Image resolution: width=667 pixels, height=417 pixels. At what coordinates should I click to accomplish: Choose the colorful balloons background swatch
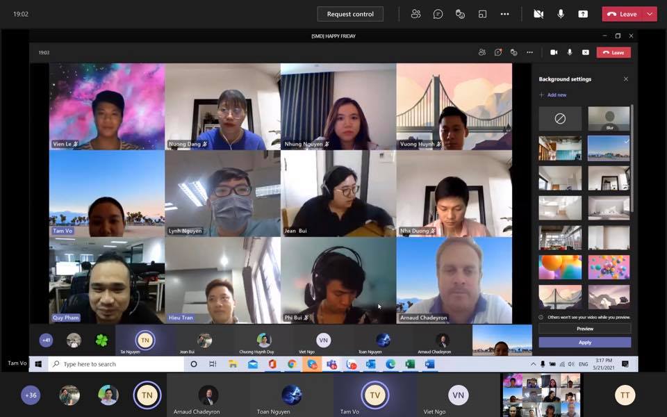click(560, 267)
